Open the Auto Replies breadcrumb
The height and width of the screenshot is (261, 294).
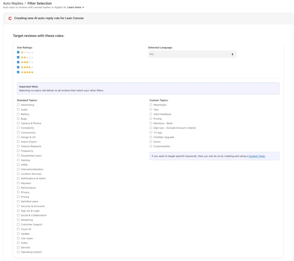click(x=13, y=3)
